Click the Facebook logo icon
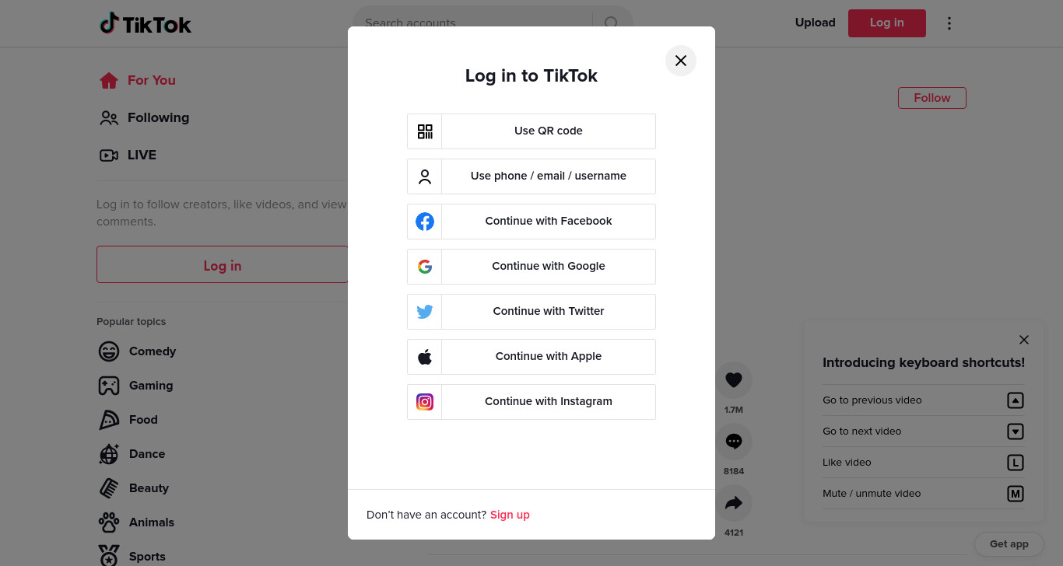 (425, 222)
